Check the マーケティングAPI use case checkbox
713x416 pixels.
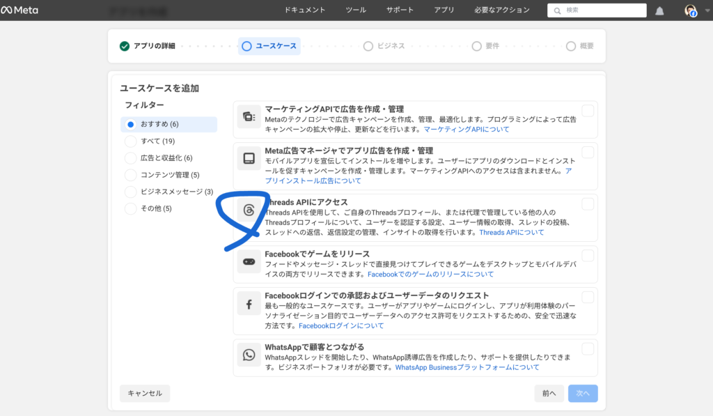588,111
